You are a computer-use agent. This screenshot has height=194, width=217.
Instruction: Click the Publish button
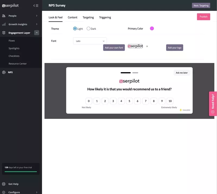203,17
